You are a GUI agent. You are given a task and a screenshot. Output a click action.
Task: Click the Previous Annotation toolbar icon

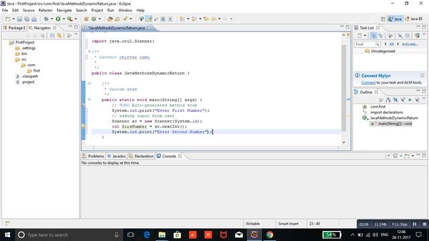194,19
